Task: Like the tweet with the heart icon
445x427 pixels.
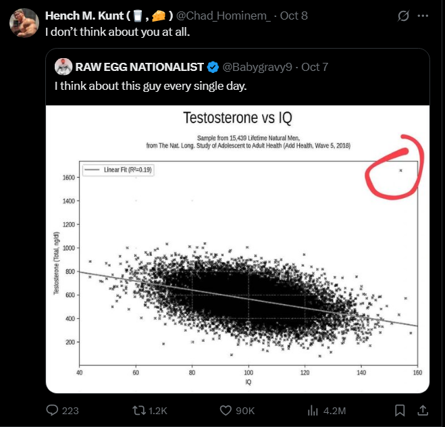Action: point(226,410)
